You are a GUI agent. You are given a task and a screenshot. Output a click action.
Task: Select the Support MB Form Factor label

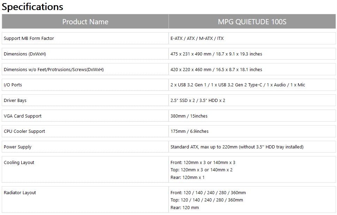pos(29,38)
